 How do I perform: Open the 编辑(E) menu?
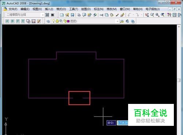click(25, 9)
